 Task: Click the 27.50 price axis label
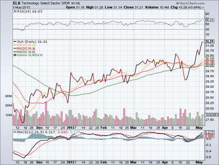tap(209, 120)
